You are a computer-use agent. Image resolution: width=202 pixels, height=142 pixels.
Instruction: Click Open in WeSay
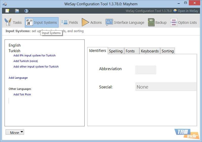click(186, 11)
